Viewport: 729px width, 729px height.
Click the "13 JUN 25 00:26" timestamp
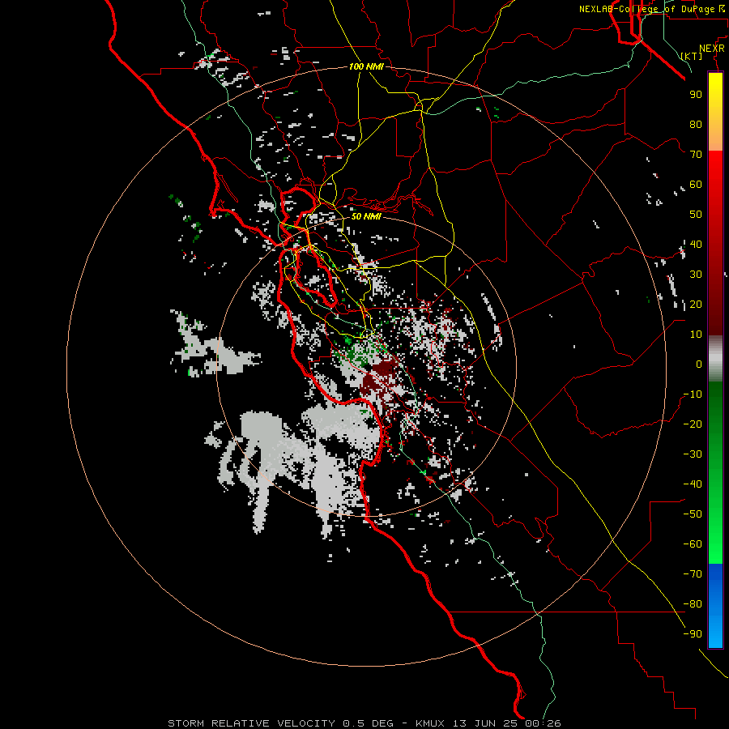click(x=506, y=723)
